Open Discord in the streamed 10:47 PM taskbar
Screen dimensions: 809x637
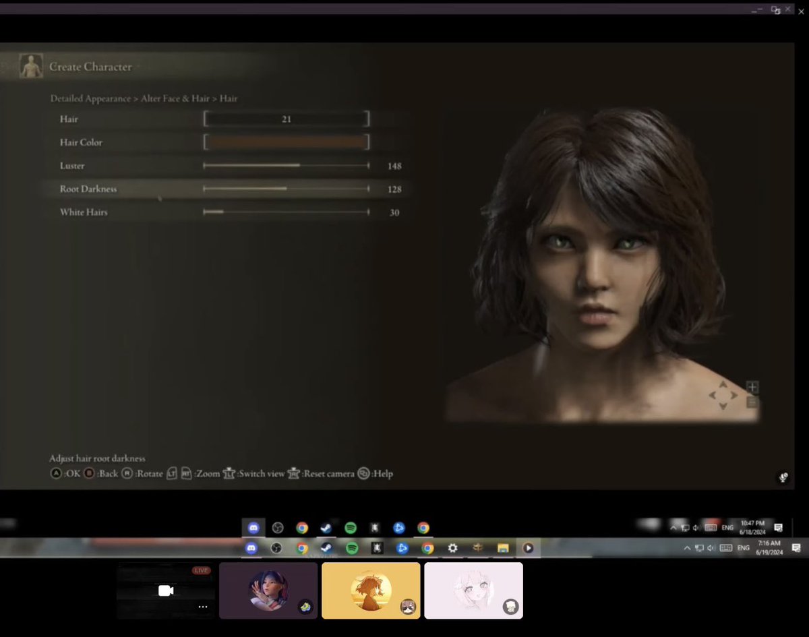click(x=253, y=528)
